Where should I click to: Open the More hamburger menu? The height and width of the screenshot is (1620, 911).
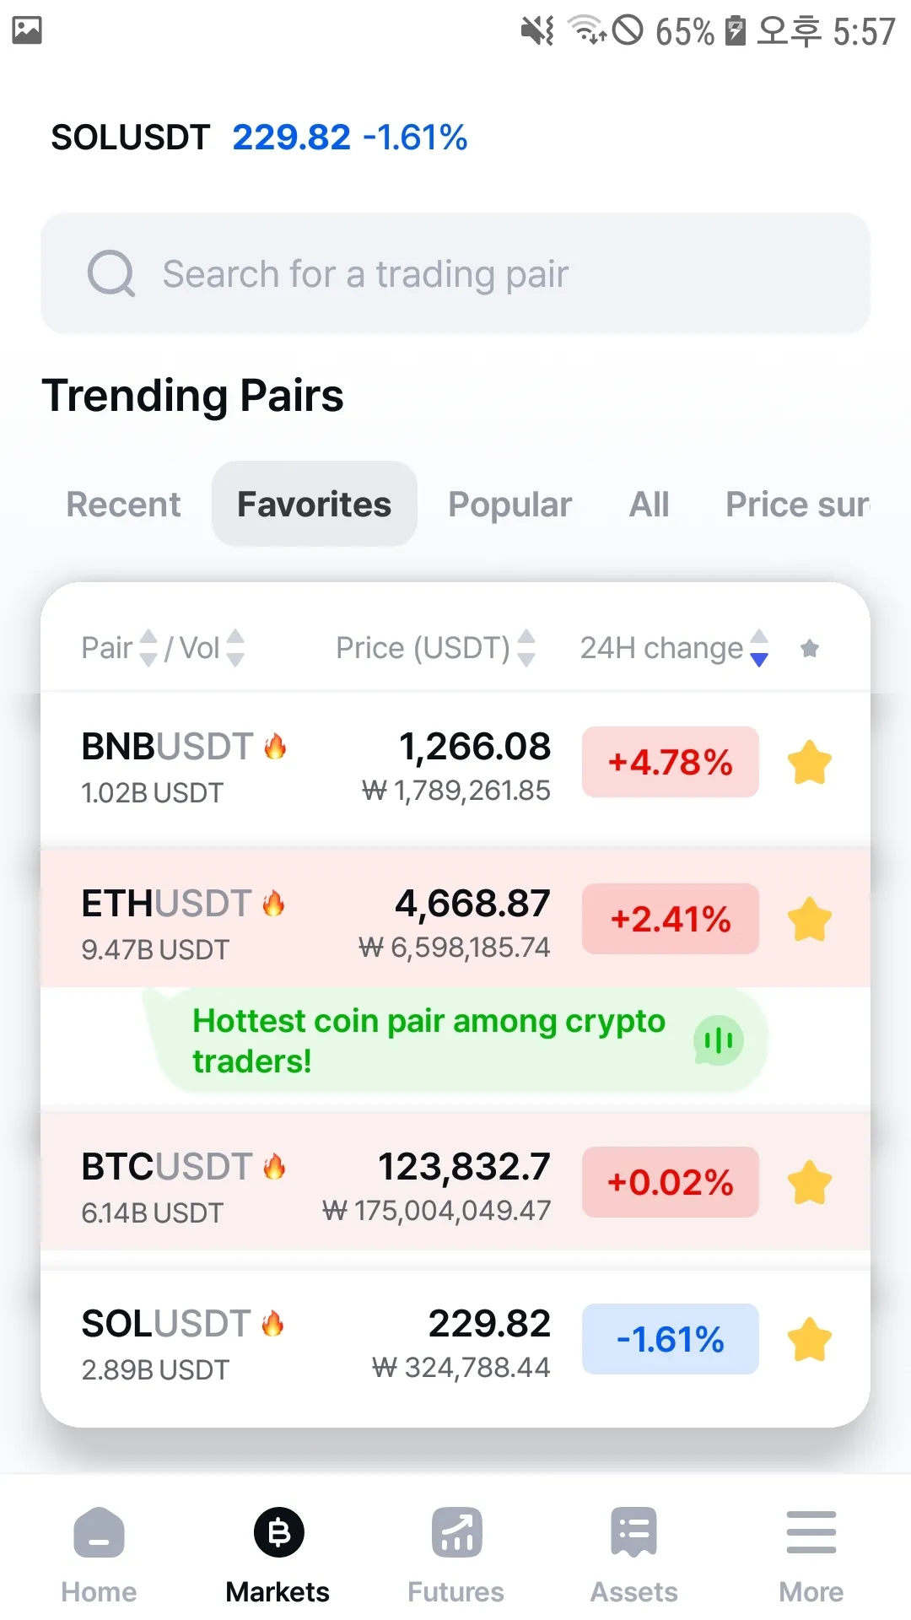[811, 1533]
